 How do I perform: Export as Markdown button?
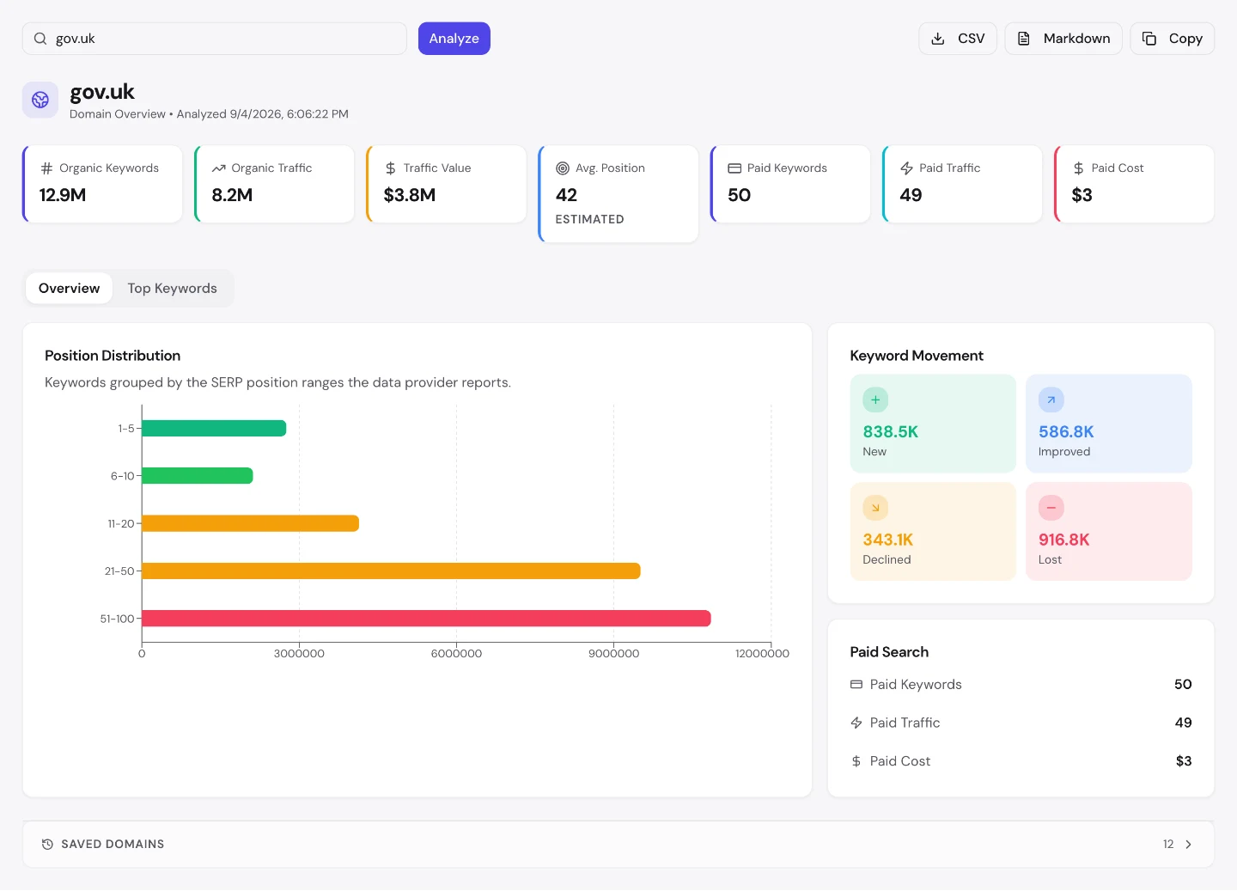click(1063, 39)
